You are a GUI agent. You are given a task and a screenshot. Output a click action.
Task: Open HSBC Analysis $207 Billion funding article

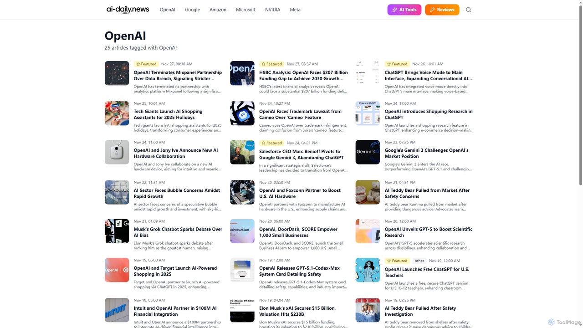304,76
